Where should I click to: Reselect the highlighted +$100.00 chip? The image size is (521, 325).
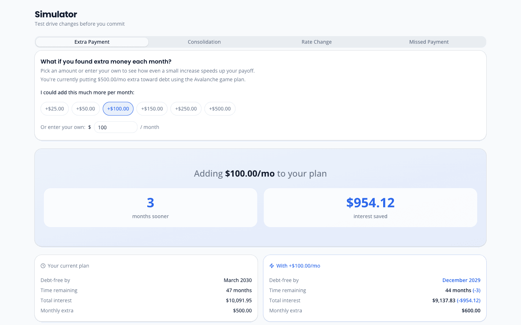click(118, 108)
